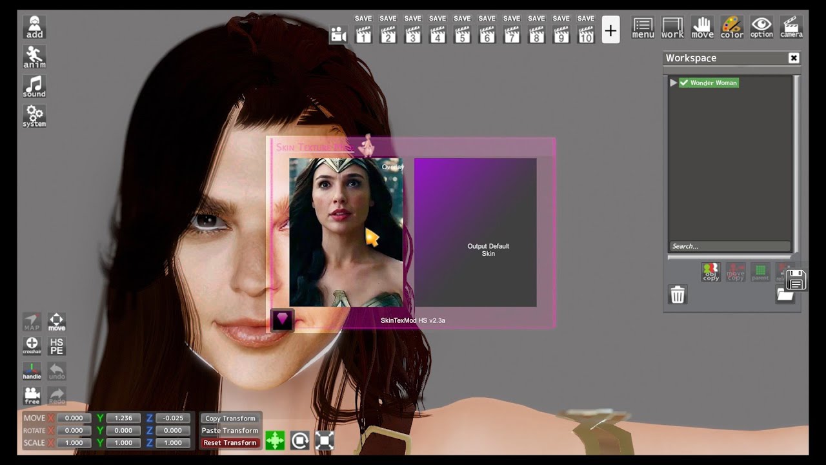Click the plus button after save slots

click(x=610, y=30)
